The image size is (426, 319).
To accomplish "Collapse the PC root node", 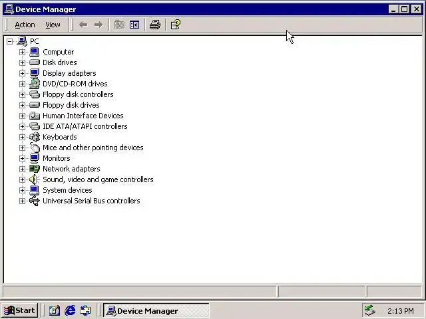I will [9, 41].
